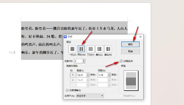This screenshot has width=184, height=105.
Task: Open the 应用于 apply-to dropdown
Action: 90,96
